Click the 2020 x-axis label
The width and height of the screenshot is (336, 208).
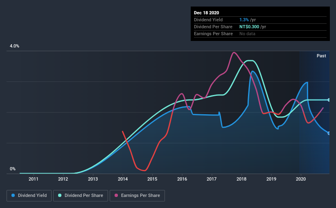click(301, 179)
